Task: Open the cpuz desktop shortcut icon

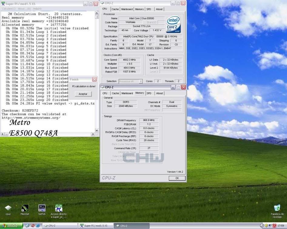Action: (x=8, y=208)
